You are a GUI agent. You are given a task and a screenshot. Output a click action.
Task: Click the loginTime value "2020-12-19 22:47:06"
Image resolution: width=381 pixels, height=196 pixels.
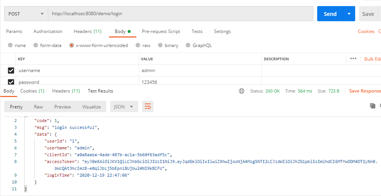(103, 175)
